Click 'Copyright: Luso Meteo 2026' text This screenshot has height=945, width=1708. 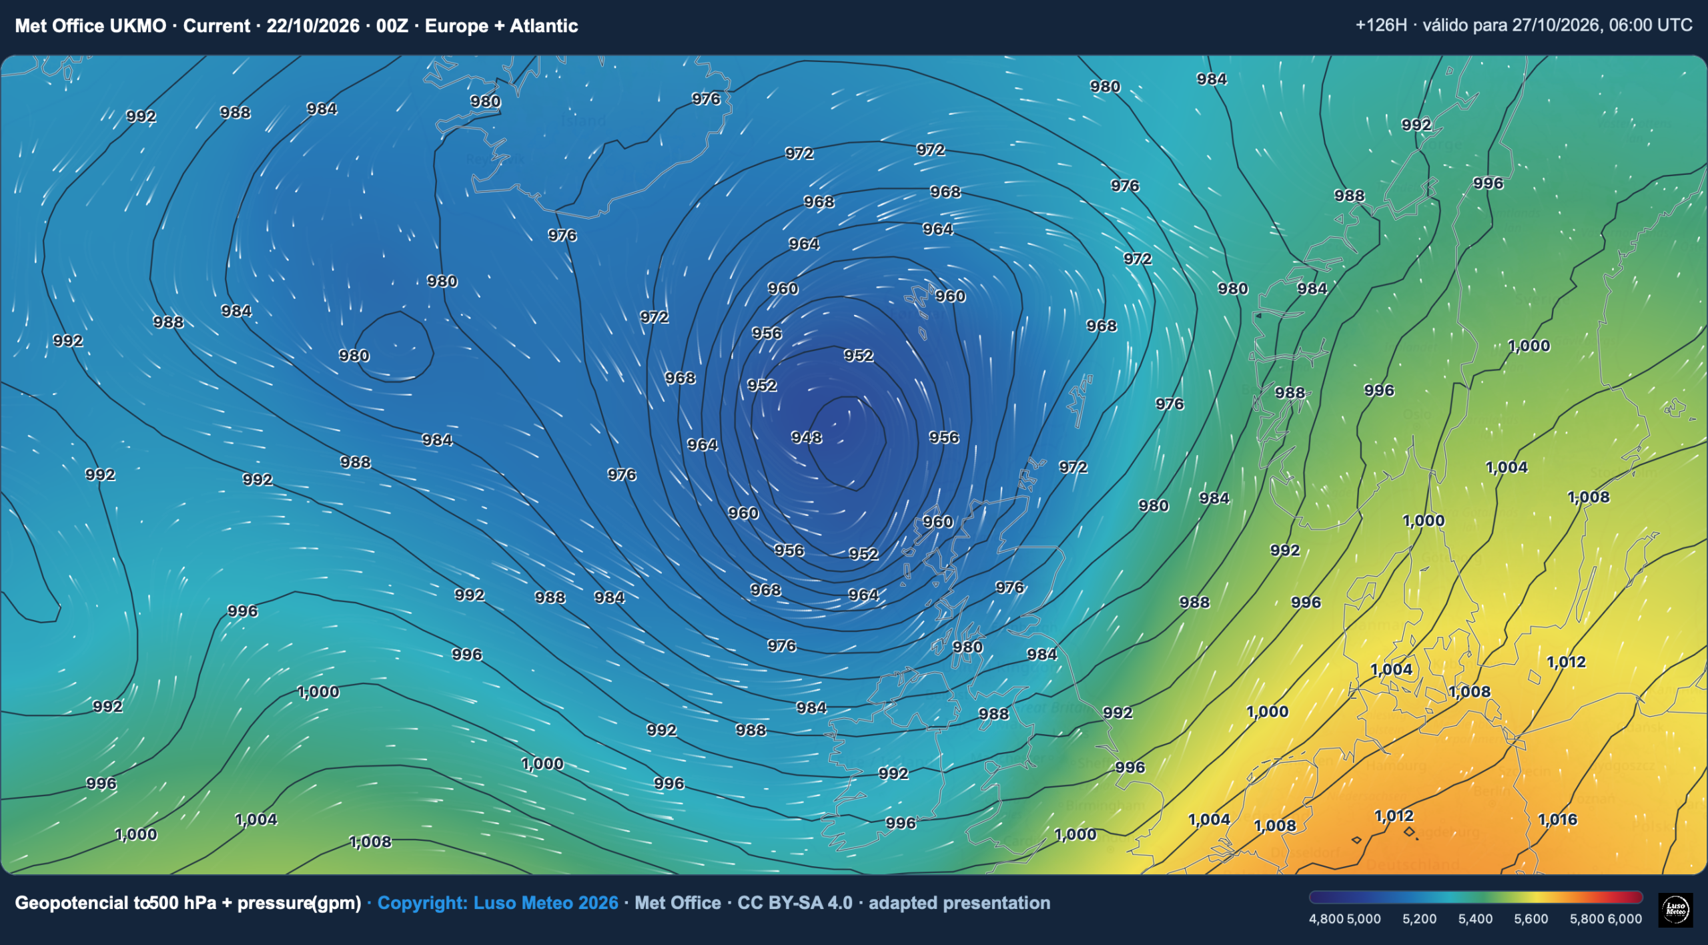(x=498, y=902)
